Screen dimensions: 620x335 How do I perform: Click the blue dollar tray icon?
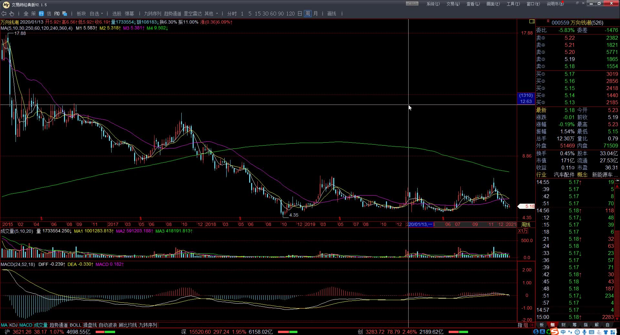pos(536,332)
